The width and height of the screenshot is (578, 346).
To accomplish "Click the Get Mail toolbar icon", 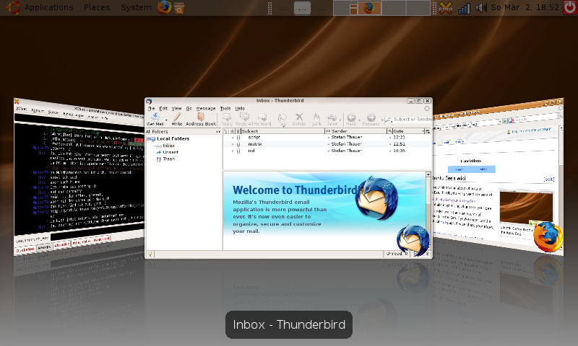I will 155,118.
